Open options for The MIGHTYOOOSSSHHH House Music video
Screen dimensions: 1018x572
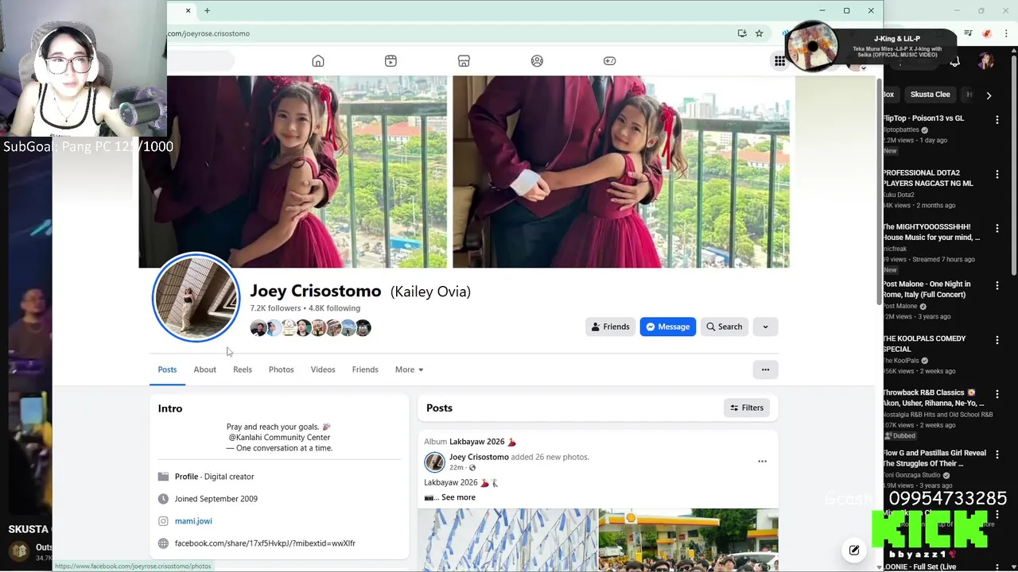997,229
